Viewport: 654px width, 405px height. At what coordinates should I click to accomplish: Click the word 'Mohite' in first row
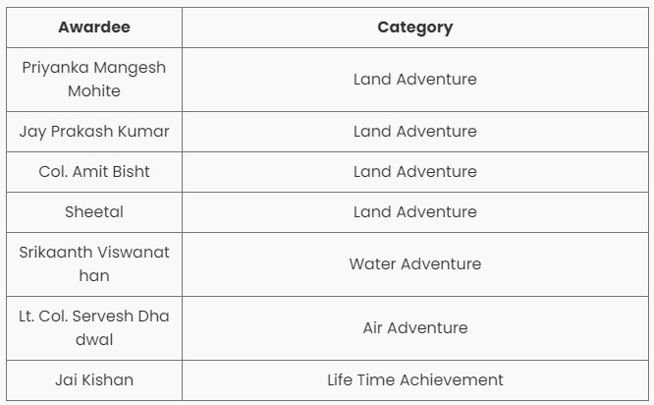click(x=94, y=90)
